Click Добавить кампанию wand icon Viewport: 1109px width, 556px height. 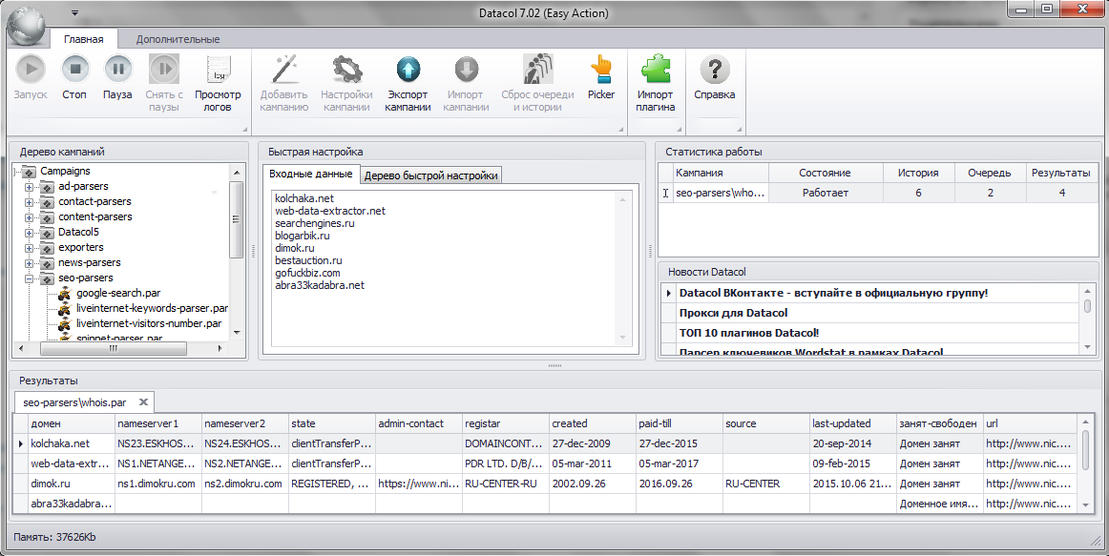coord(283,70)
